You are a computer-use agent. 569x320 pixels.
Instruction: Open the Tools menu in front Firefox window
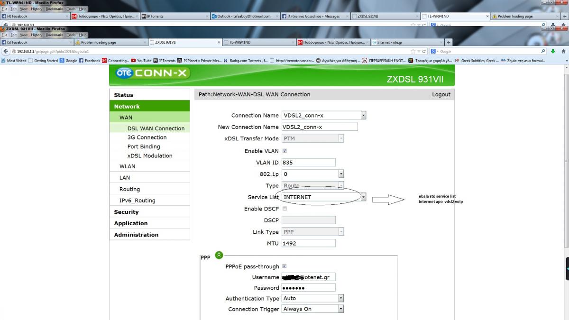(71, 35)
